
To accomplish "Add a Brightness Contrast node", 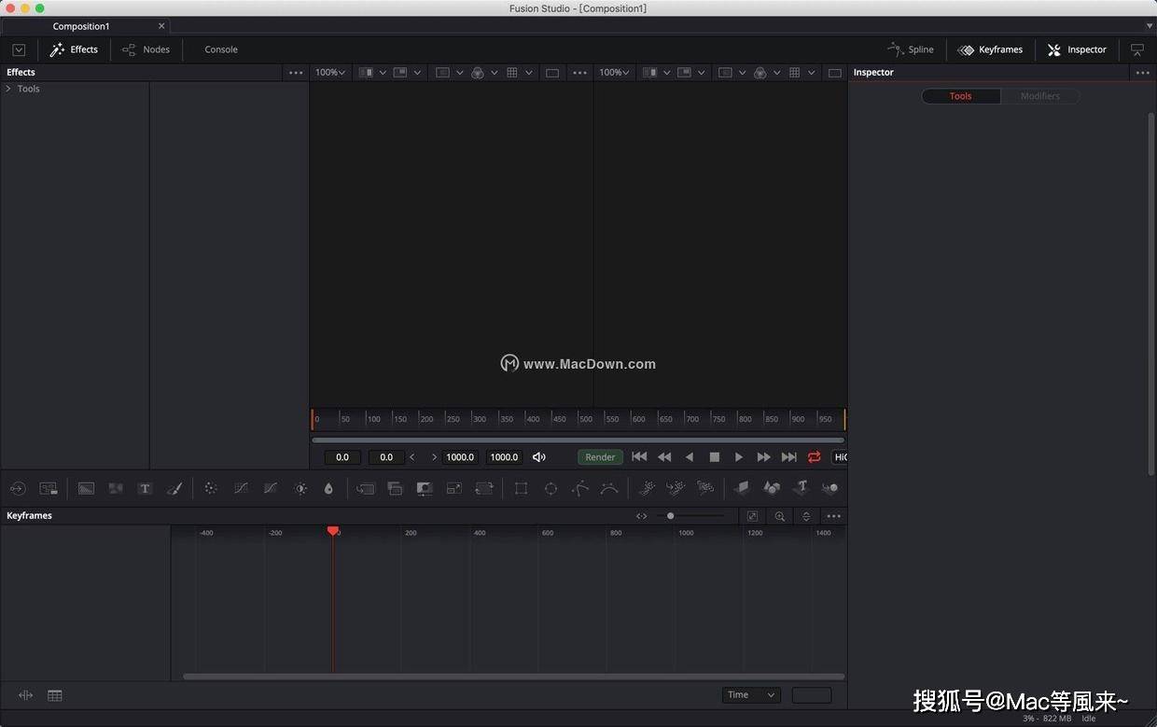I will point(300,488).
